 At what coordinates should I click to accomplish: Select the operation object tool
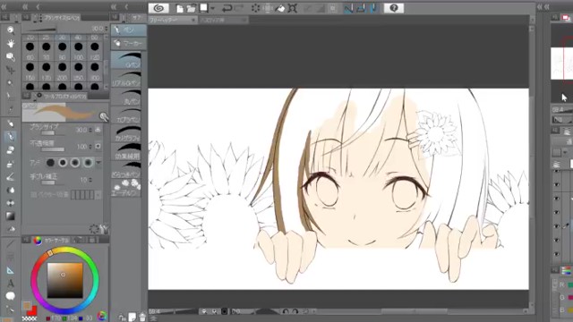pyautogui.click(x=10, y=56)
